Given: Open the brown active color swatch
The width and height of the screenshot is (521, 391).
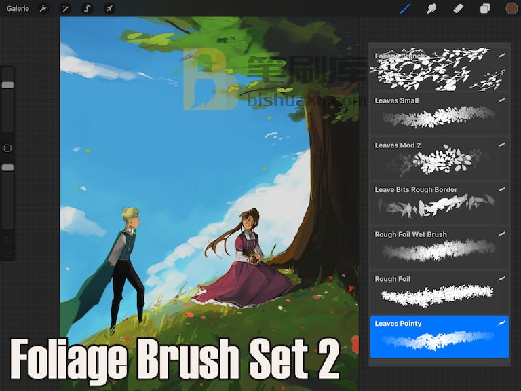Looking at the screenshot, I should click(512, 8).
